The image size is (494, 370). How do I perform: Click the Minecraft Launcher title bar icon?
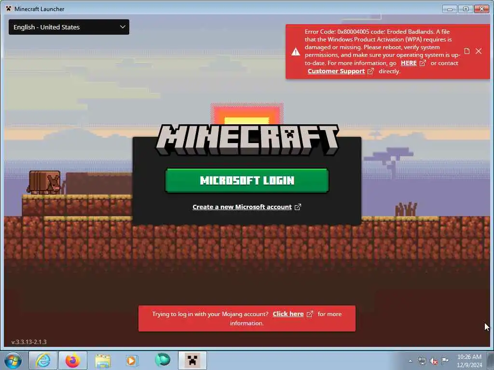pyautogui.click(x=9, y=9)
